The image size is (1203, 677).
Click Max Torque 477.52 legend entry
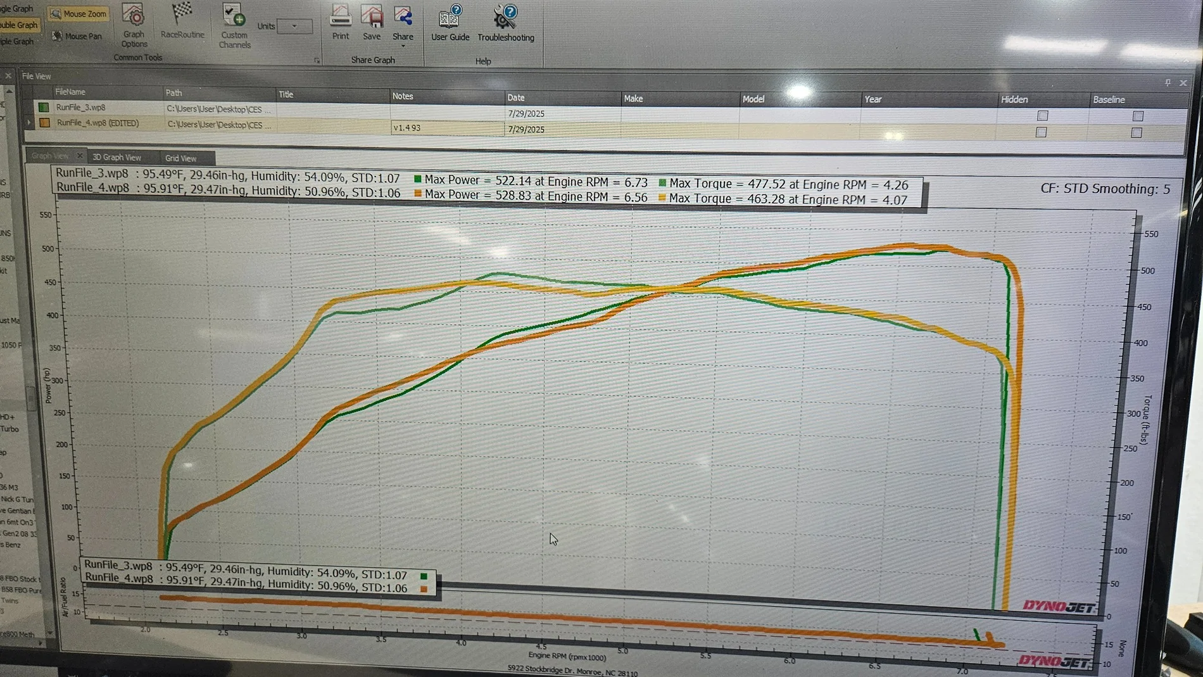click(783, 184)
